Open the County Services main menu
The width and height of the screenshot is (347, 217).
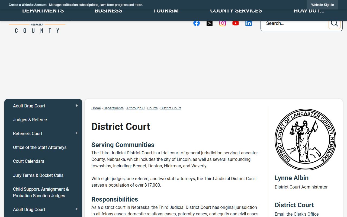pyautogui.click(x=236, y=11)
